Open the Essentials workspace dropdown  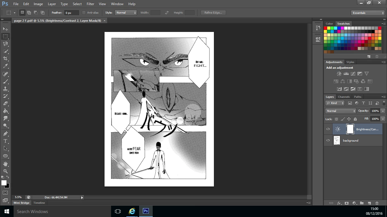(x=368, y=13)
